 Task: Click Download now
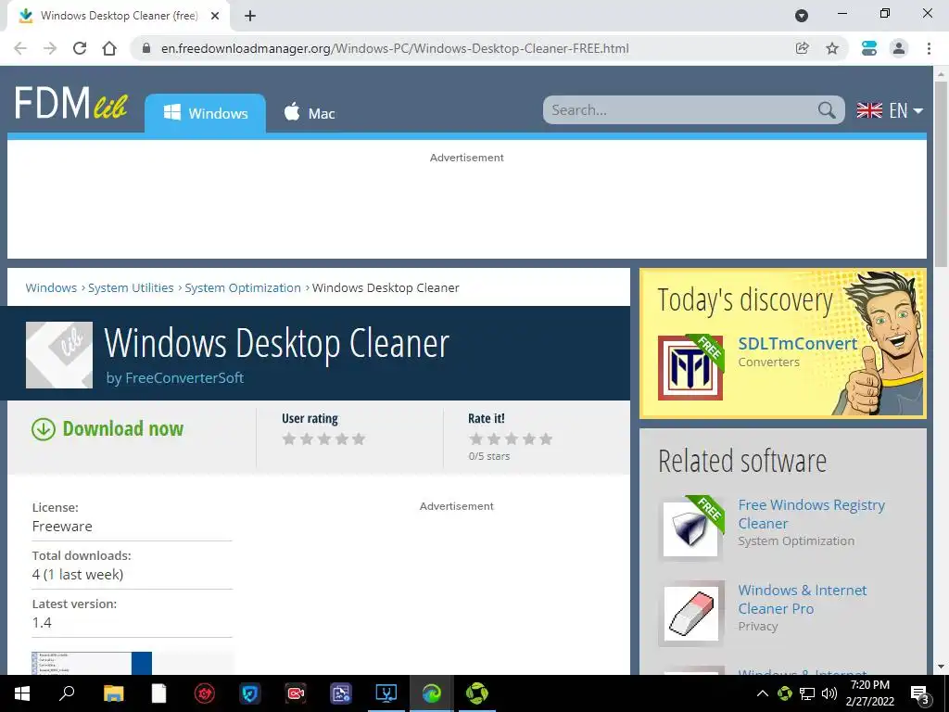pyautogui.click(x=123, y=428)
